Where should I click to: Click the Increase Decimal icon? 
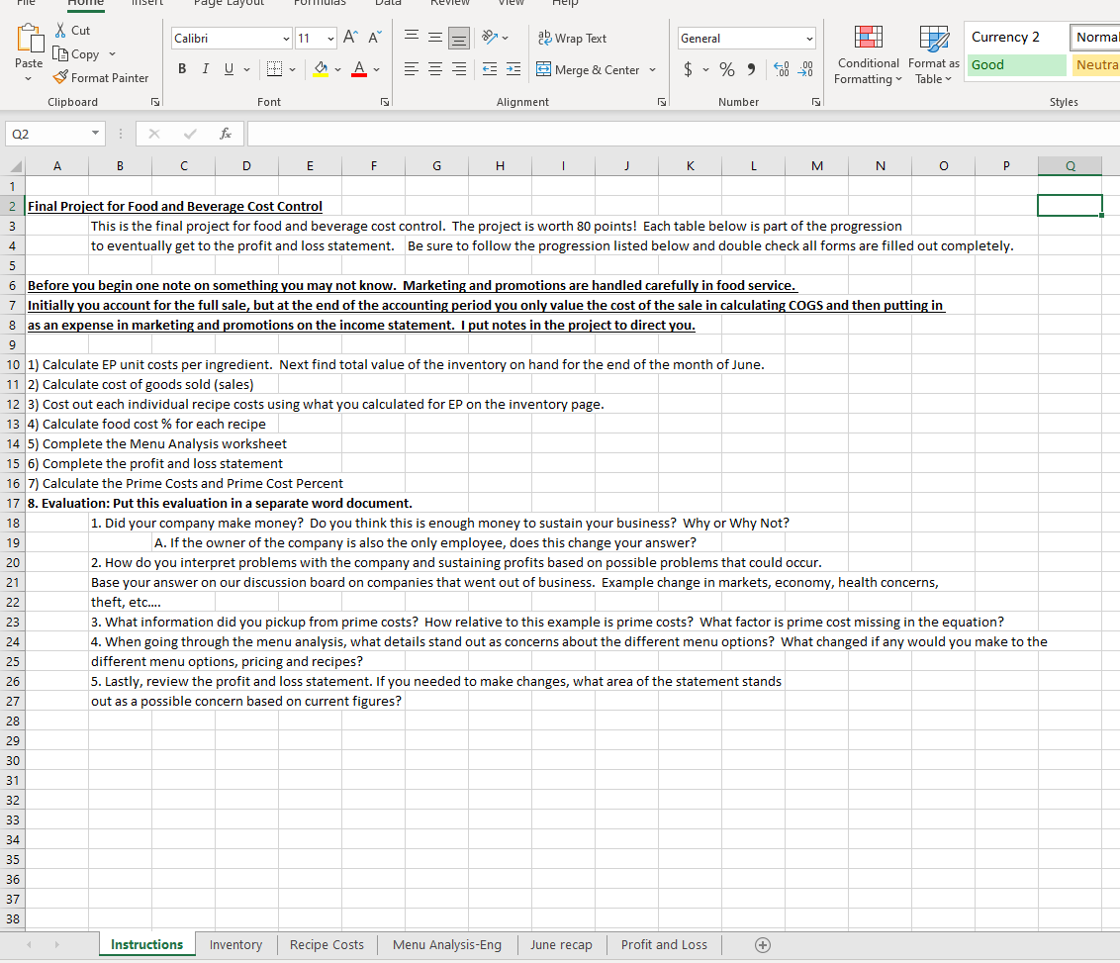click(783, 68)
